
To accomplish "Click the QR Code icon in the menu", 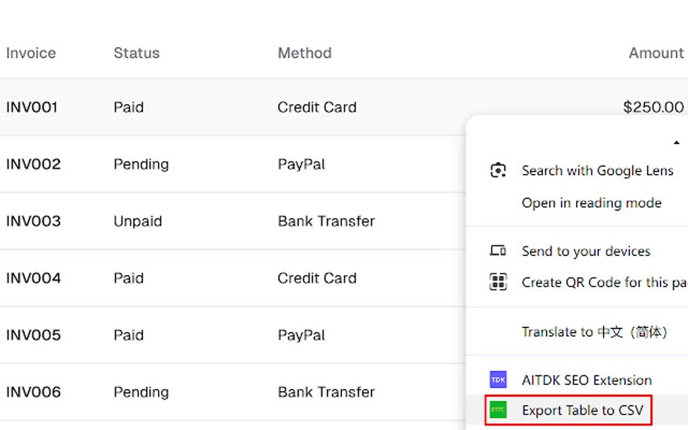I will point(498,282).
